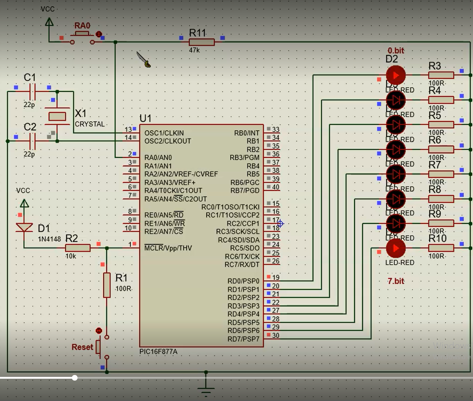Click the RE0/AN5/RD pin label

coord(164,215)
